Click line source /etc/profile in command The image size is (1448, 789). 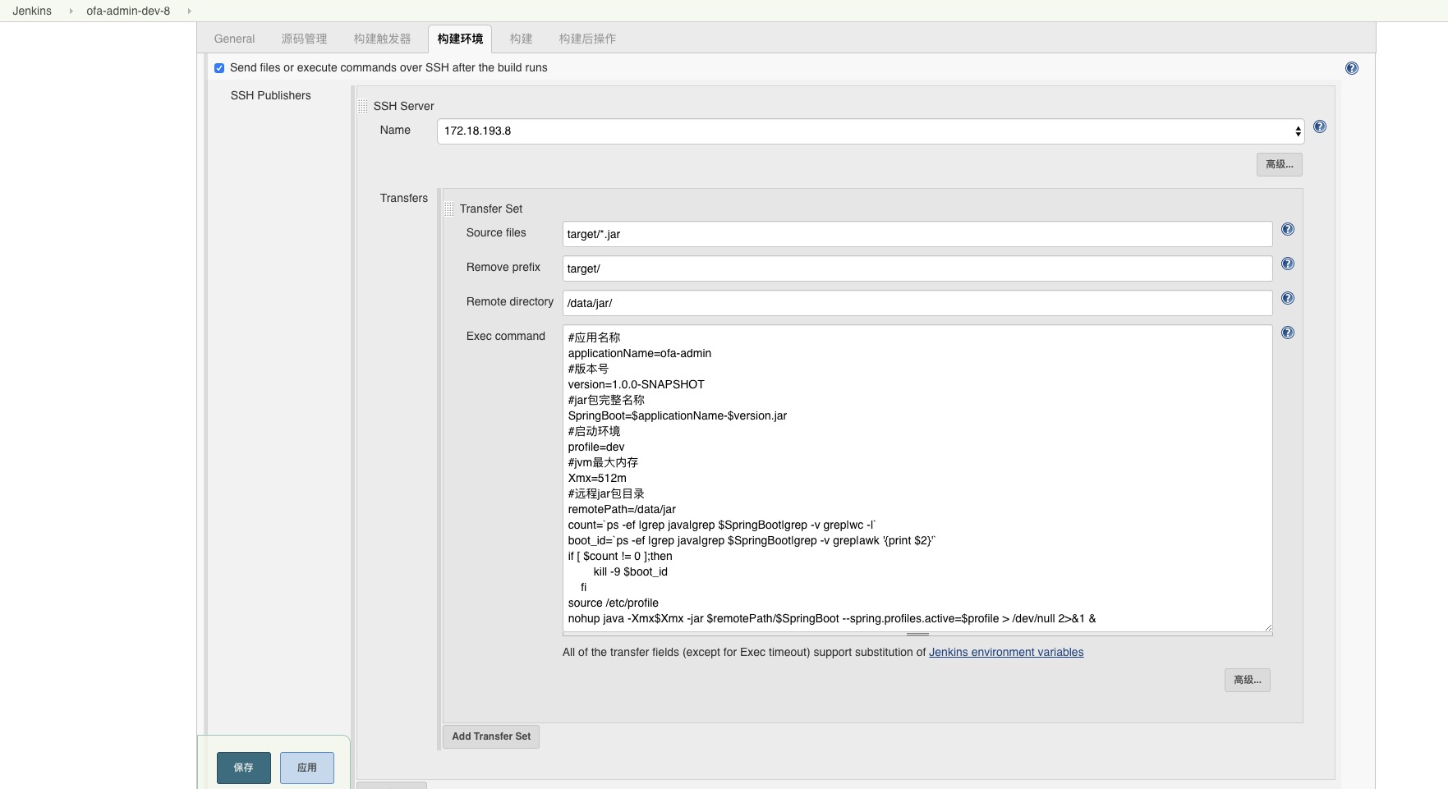click(614, 603)
